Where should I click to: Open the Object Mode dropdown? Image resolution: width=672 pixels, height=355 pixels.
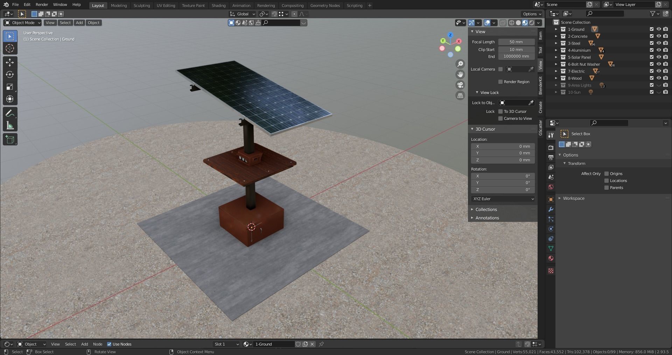[22, 23]
